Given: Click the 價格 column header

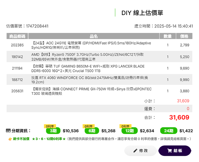Looking at the screenshot, I should (184, 36).
